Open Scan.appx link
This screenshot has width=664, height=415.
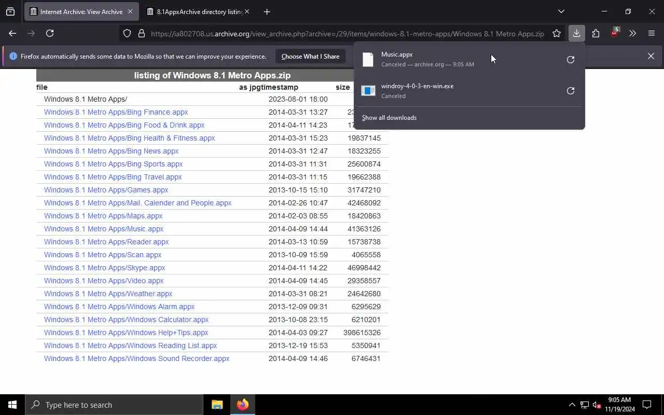tap(103, 255)
